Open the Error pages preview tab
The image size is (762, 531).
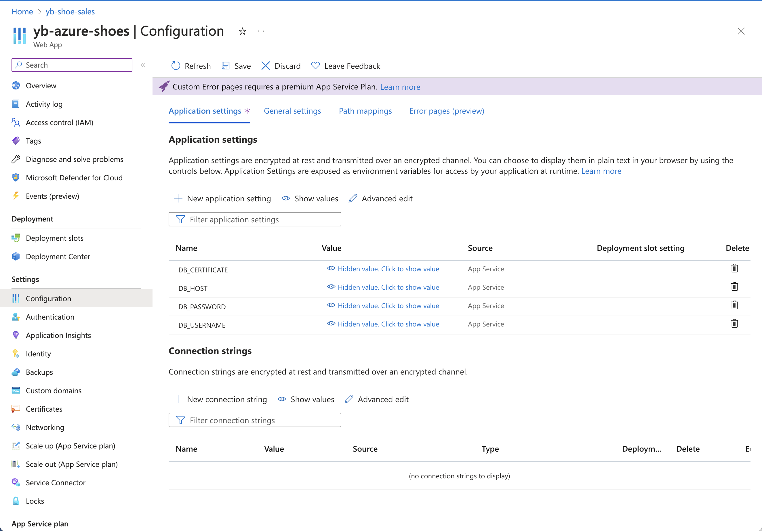446,111
